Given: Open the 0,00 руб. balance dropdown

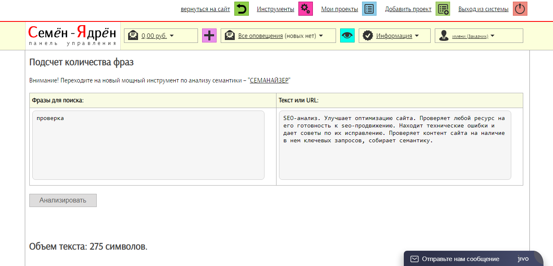Looking at the screenshot, I should pos(161,35).
